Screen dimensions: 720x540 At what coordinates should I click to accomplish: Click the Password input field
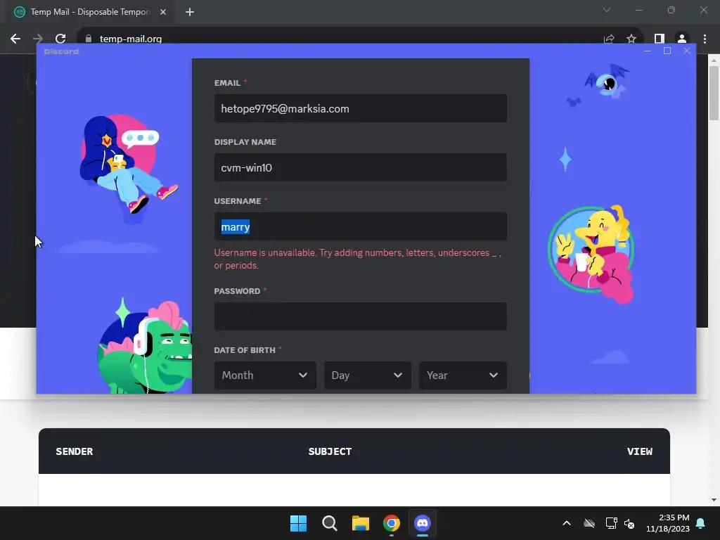[x=361, y=316]
